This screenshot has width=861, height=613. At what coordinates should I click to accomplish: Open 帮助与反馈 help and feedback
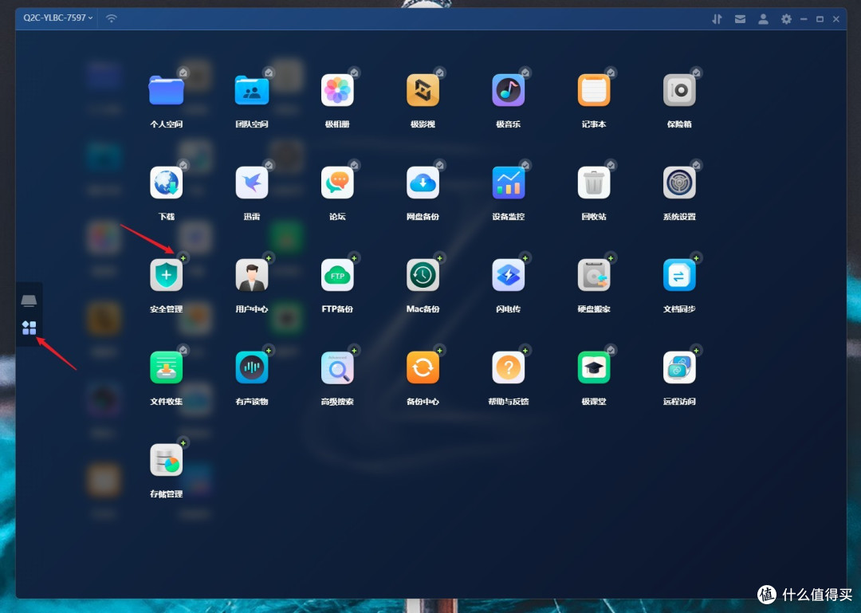pos(509,367)
